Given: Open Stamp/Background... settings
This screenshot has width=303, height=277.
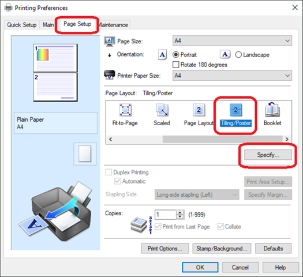Looking at the screenshot, I should [222, 248].
